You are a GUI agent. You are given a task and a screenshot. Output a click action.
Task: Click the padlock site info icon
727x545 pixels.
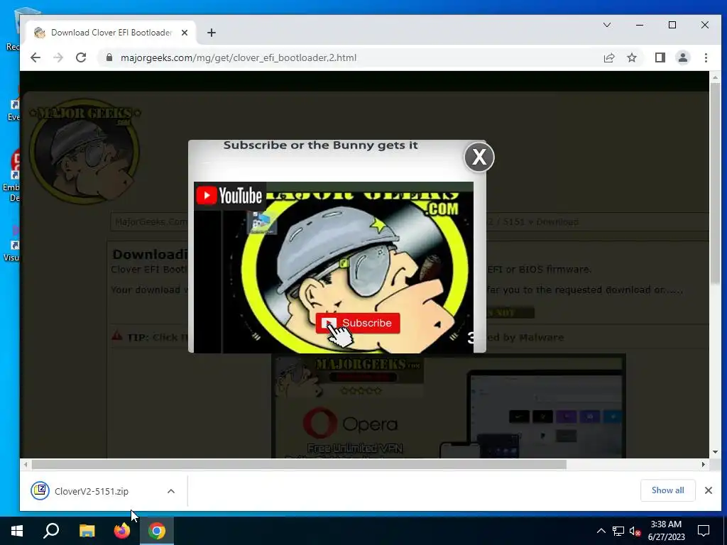pyautogui.click(x=109, y=57)
